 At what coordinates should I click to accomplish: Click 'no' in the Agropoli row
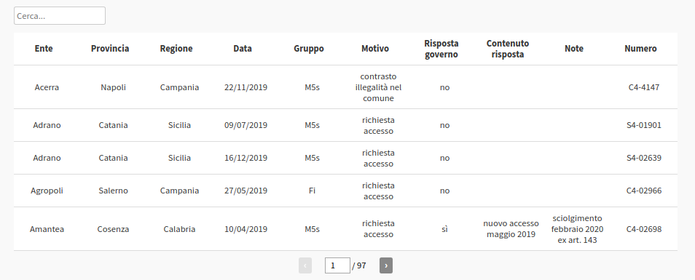click(x=444, y=191)
